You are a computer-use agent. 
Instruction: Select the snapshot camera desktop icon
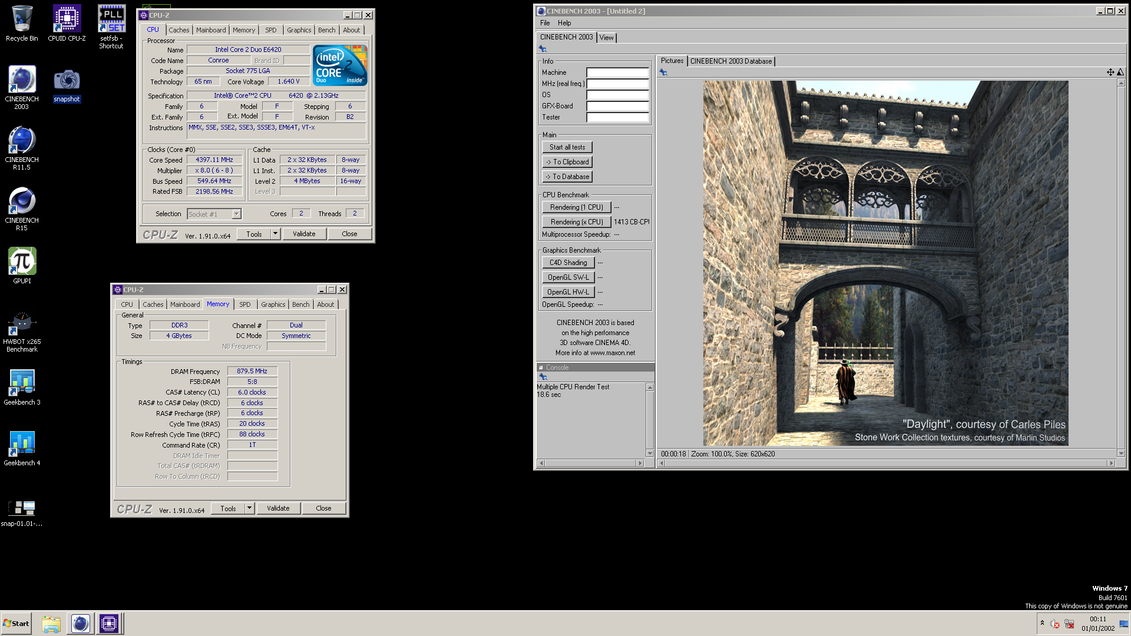(x=67, y=85)
